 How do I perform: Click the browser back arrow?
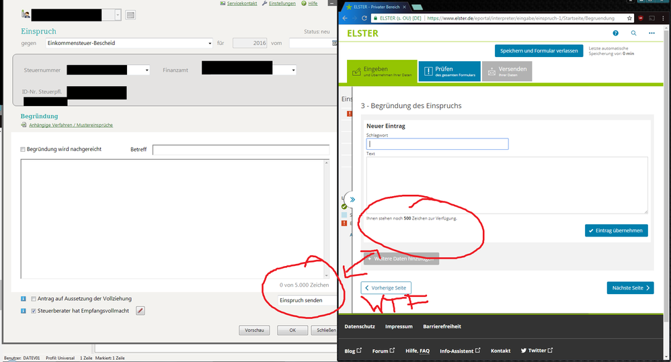pos(345,18)
